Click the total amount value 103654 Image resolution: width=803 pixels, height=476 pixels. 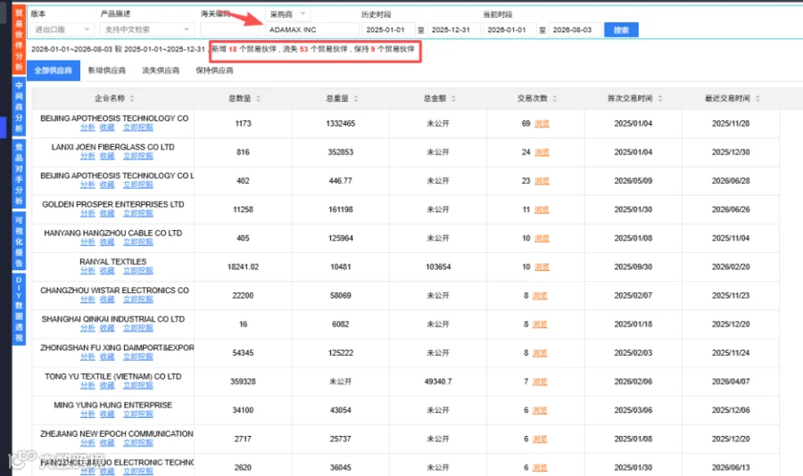pos(438,267)
